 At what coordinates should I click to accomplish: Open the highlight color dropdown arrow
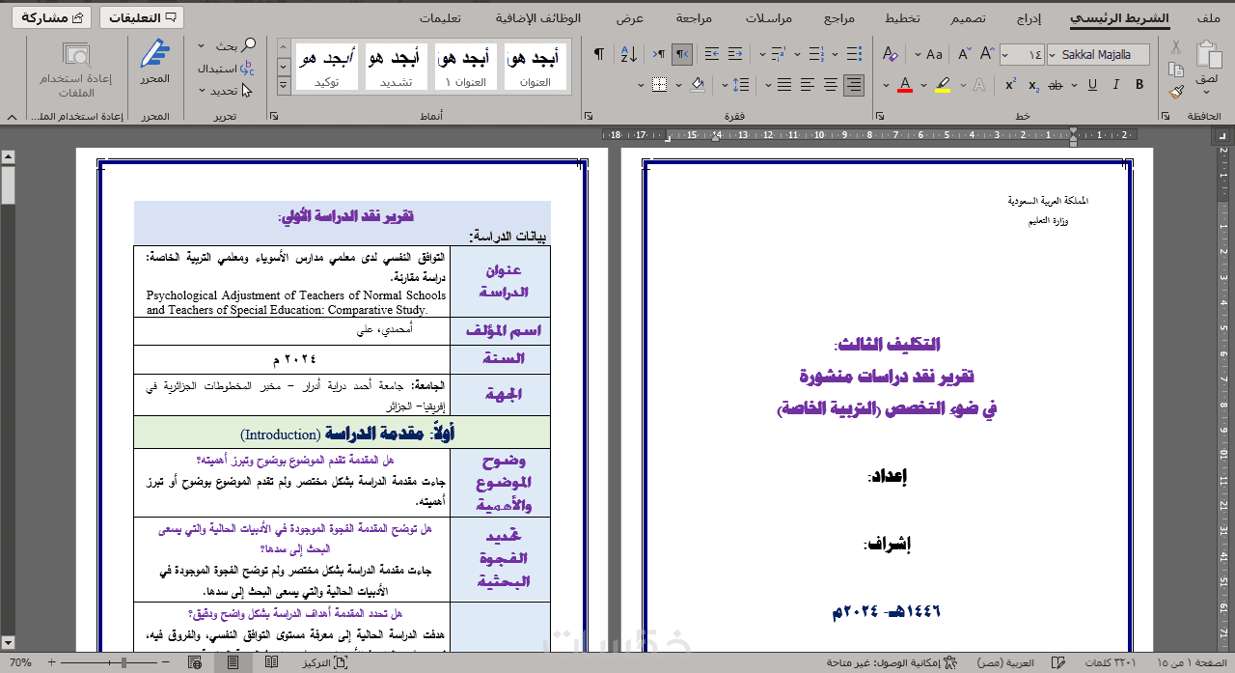pos(923,86)
